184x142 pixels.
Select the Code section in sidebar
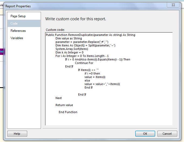14,23
